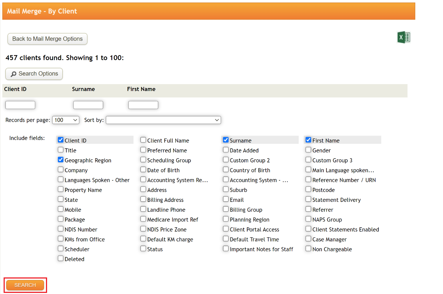This screenshot has height=294, width=443.
Task: Check the Deleted field
Action: [61, 258]
